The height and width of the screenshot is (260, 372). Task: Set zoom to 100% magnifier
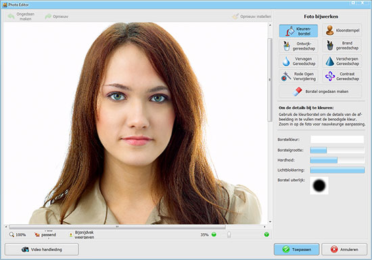click(17, 234)
